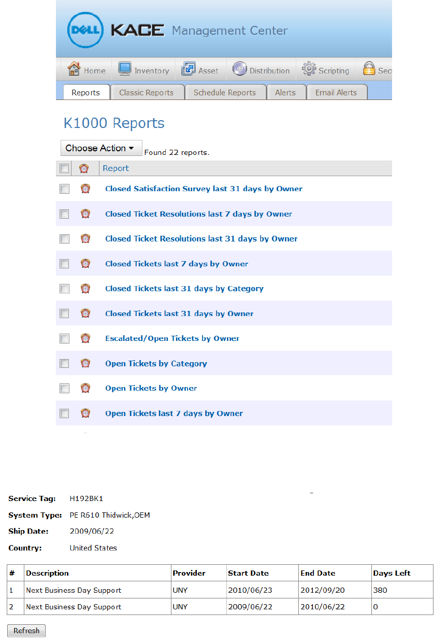Check Closed Tickets last 7 days by Owner box

[64, 264]
